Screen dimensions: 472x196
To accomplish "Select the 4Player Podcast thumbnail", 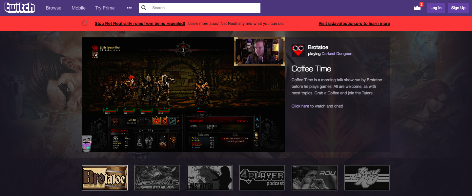I will pyautogui.click(x=262, y=178).
